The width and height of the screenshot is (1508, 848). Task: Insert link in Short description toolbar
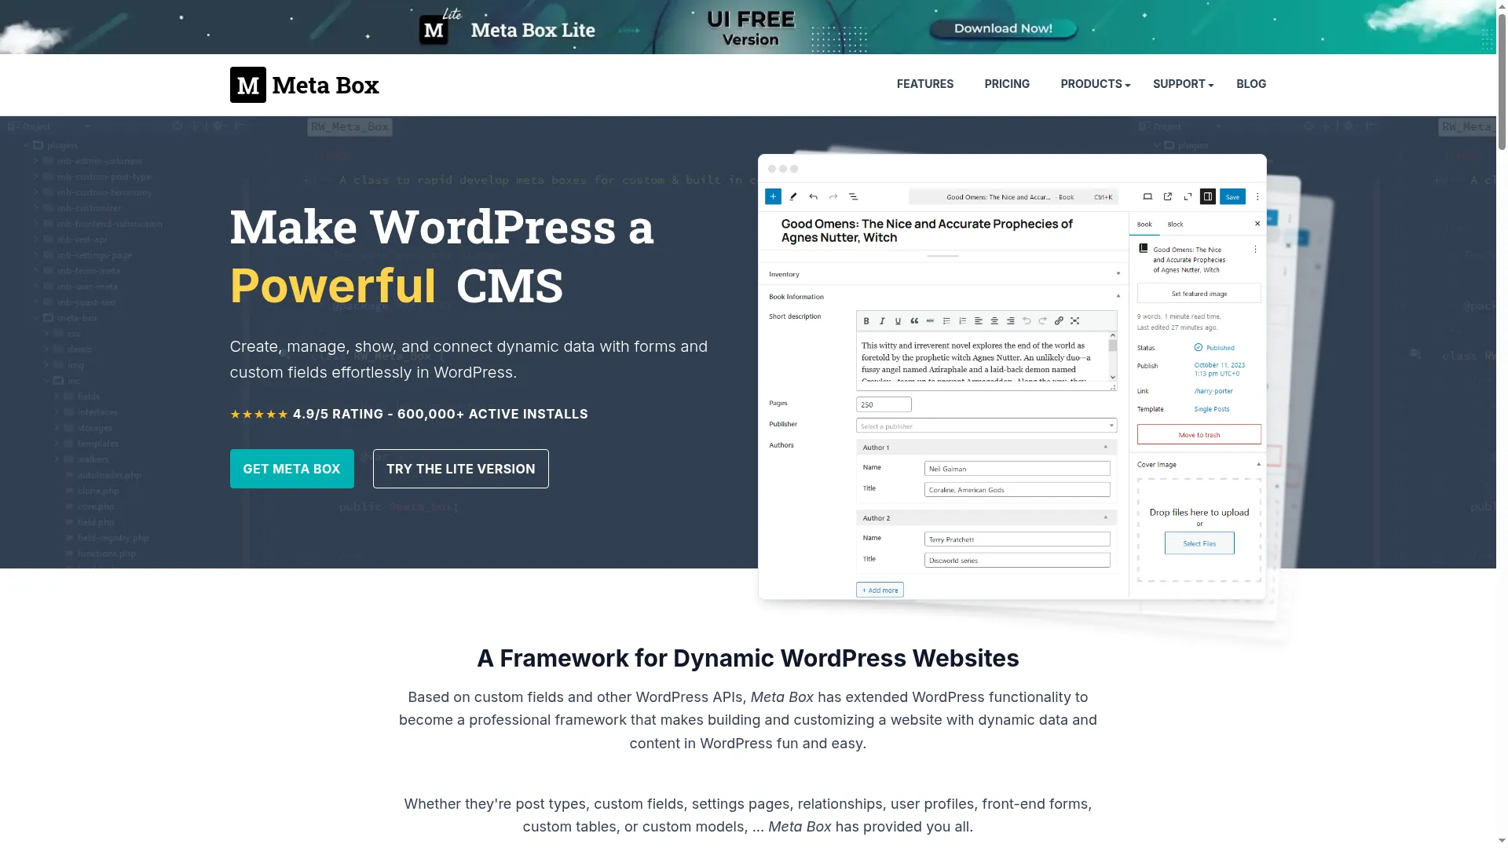[x=1059, y=321]
